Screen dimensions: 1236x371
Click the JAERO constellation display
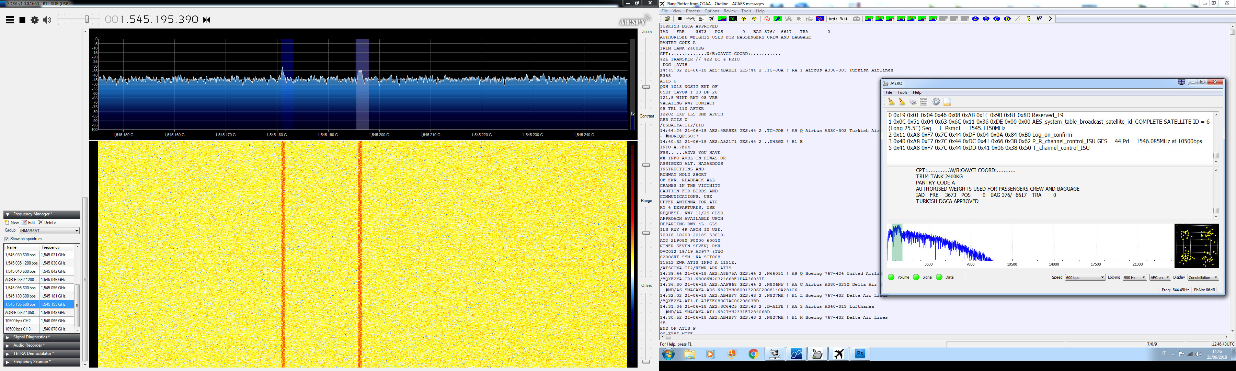coord(1197,246)
